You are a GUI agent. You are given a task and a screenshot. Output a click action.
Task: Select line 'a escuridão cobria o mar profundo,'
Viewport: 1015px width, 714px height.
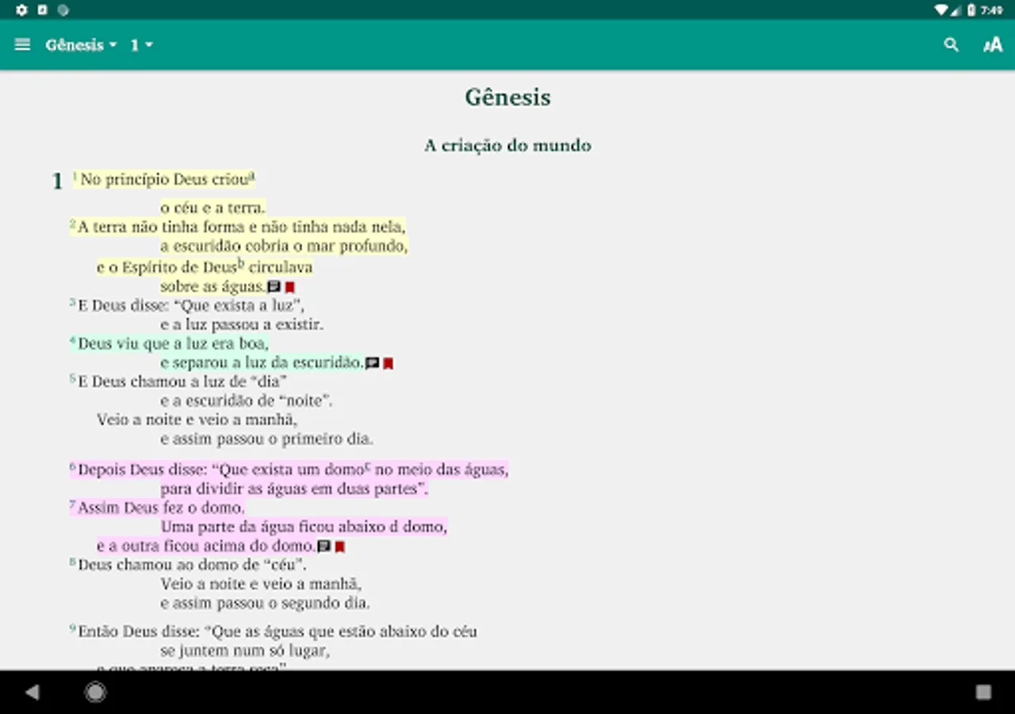click(x=284, y=246)
